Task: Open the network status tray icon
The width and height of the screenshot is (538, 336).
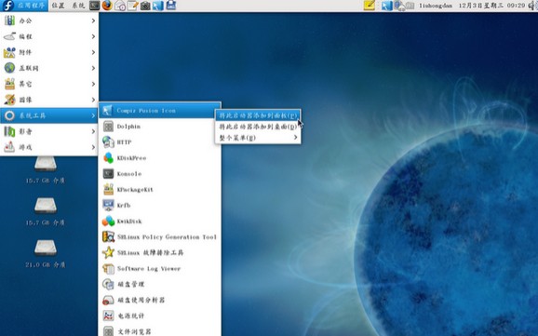Action: click(399, 6)
